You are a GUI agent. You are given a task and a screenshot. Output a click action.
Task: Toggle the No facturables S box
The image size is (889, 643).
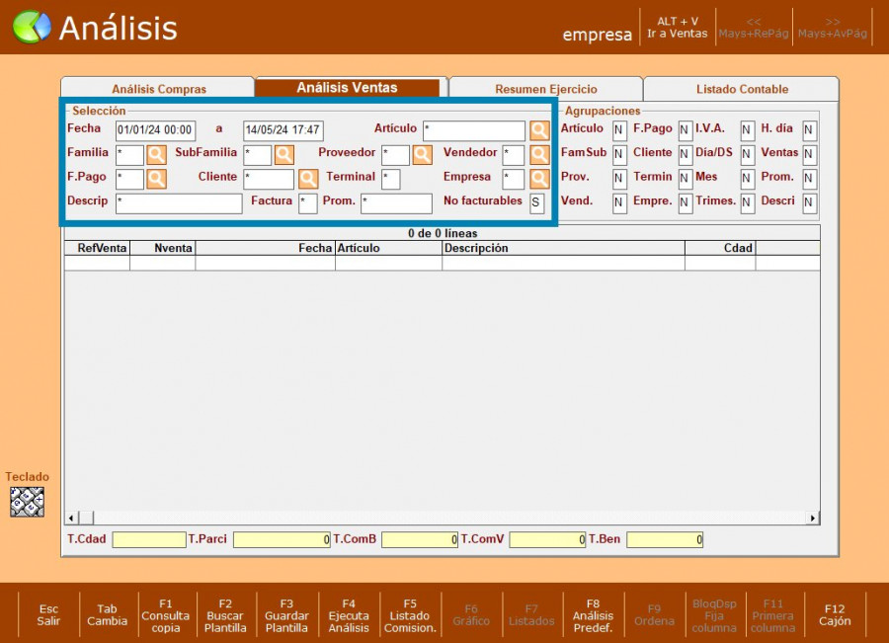(536, 203)
